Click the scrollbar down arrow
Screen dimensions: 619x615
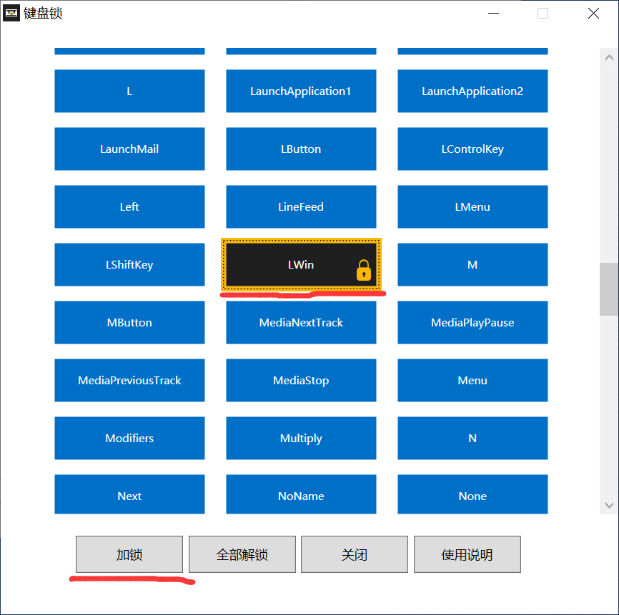pyautogui.click(x=609, y=504)
